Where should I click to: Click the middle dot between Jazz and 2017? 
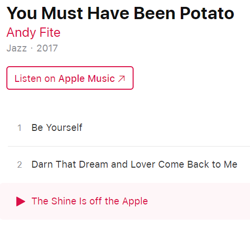(x=31, y=48)
